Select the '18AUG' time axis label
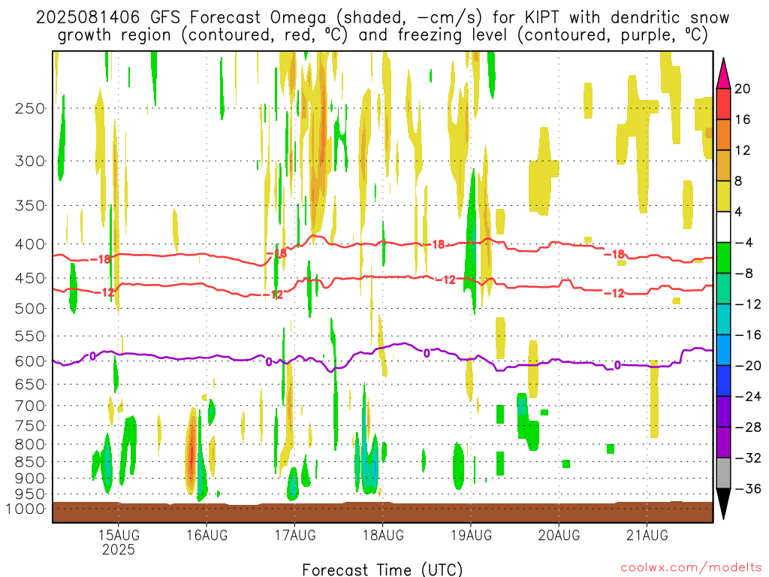Viewport: 769px width, 577px height. click(x=383, y=535)
